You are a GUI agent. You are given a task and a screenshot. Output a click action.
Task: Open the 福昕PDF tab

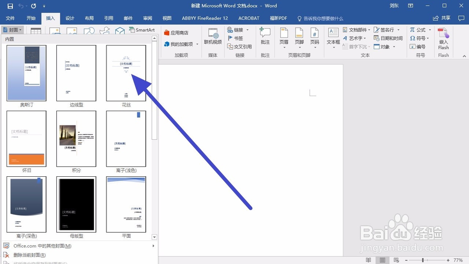tap(279, 18)
